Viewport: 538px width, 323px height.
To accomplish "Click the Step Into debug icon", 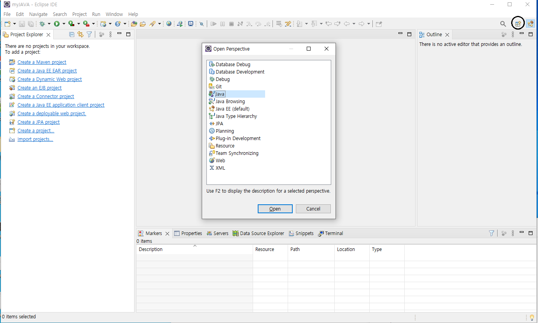I will (x=249, y=24).
